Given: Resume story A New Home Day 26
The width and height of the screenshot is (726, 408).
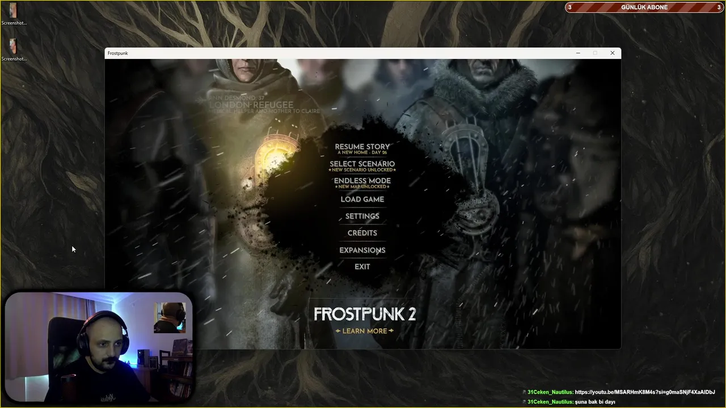Looking at the screenshot, I should click(362, 149).
